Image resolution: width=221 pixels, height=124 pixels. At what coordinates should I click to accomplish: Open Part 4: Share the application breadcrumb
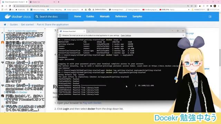[x=53, y=24]
